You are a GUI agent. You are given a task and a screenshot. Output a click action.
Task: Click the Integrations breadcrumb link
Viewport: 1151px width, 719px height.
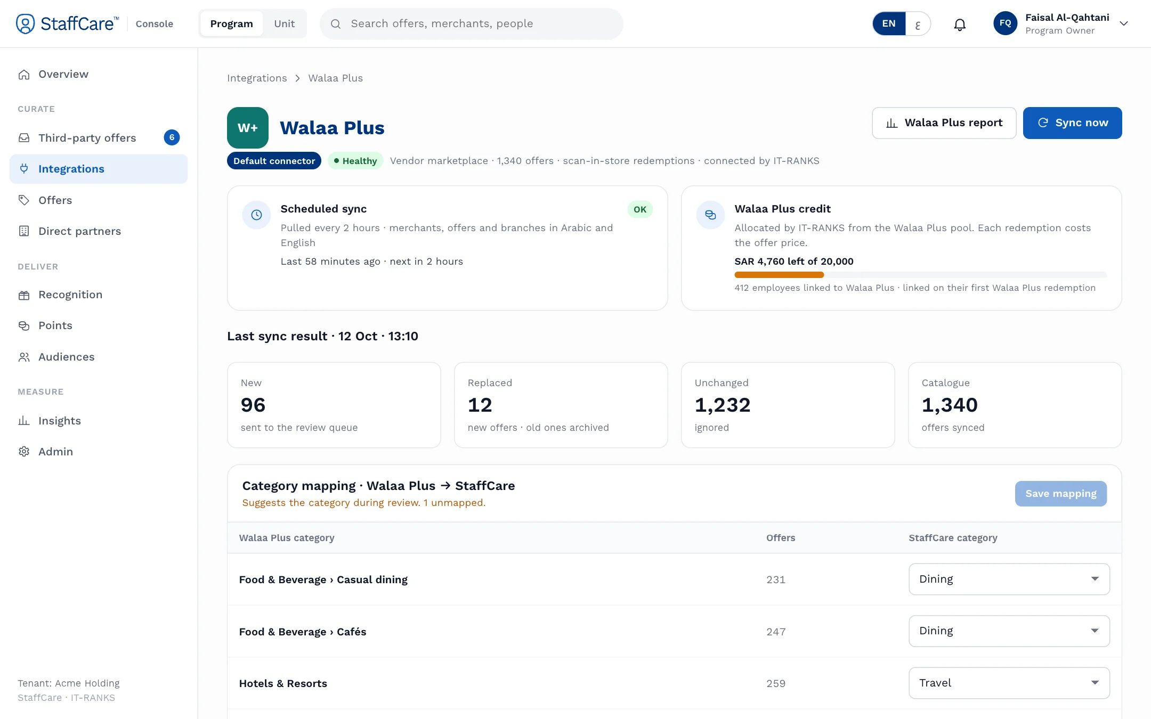coord(257,78)
